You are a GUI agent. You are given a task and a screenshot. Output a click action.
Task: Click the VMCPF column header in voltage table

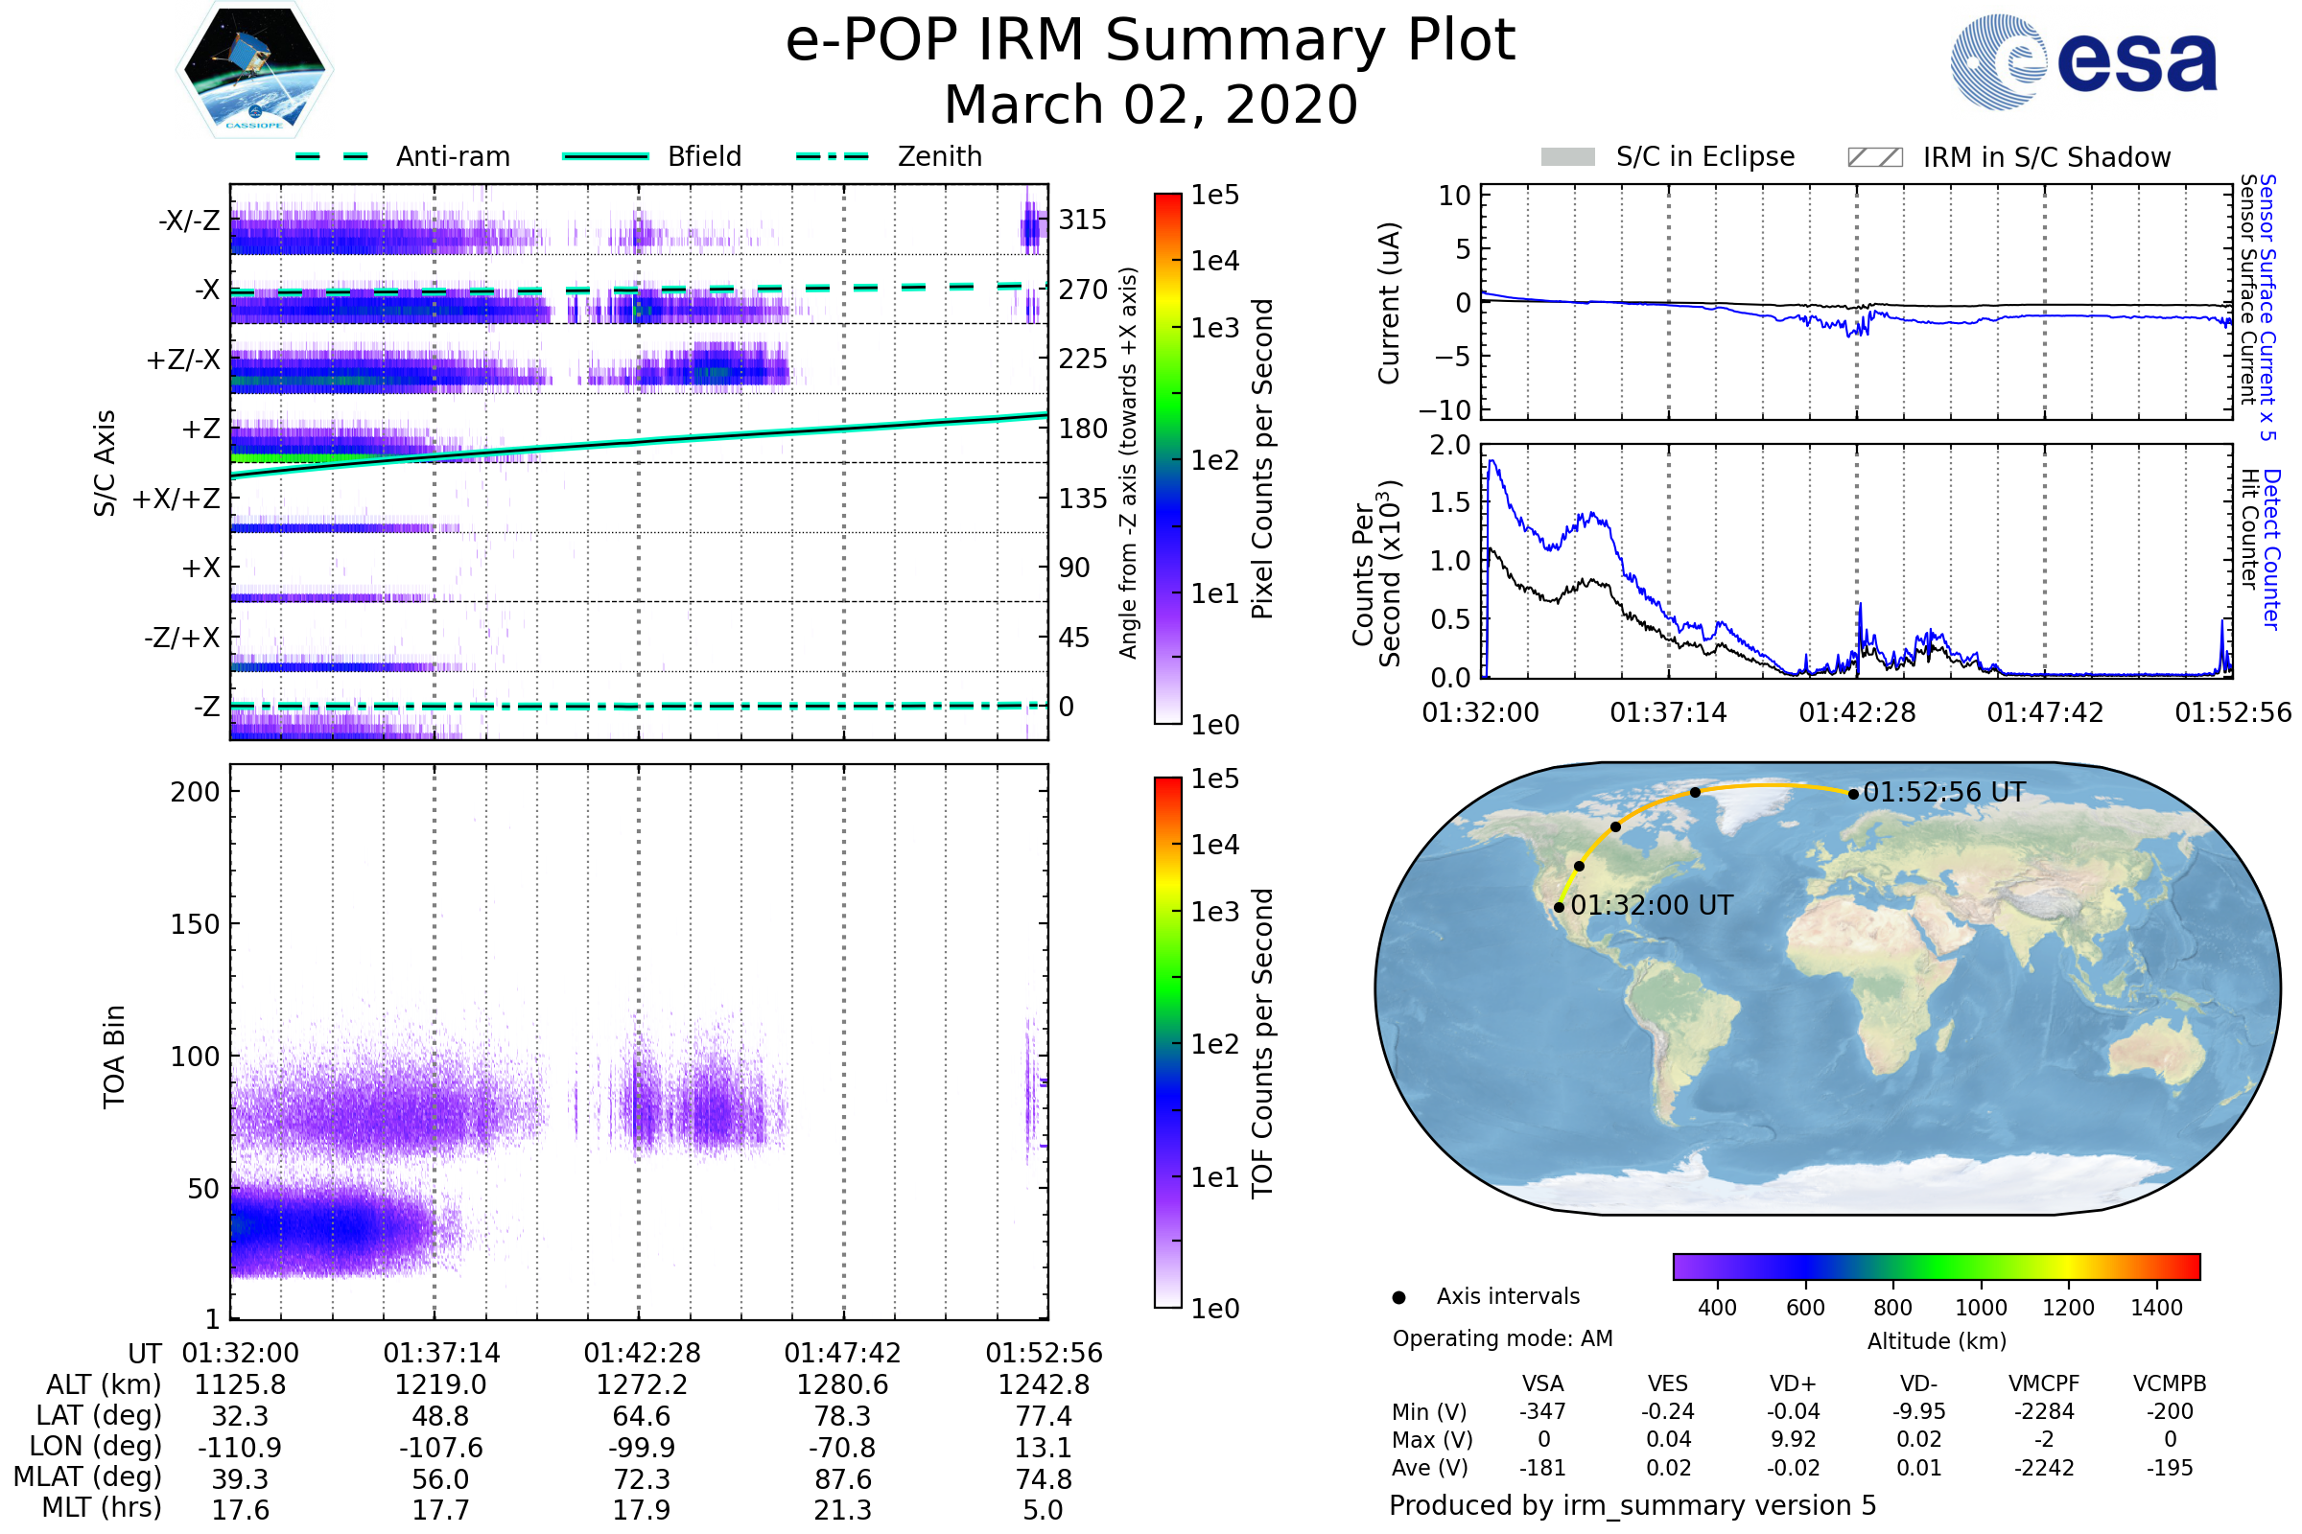pos(2044,1383)
